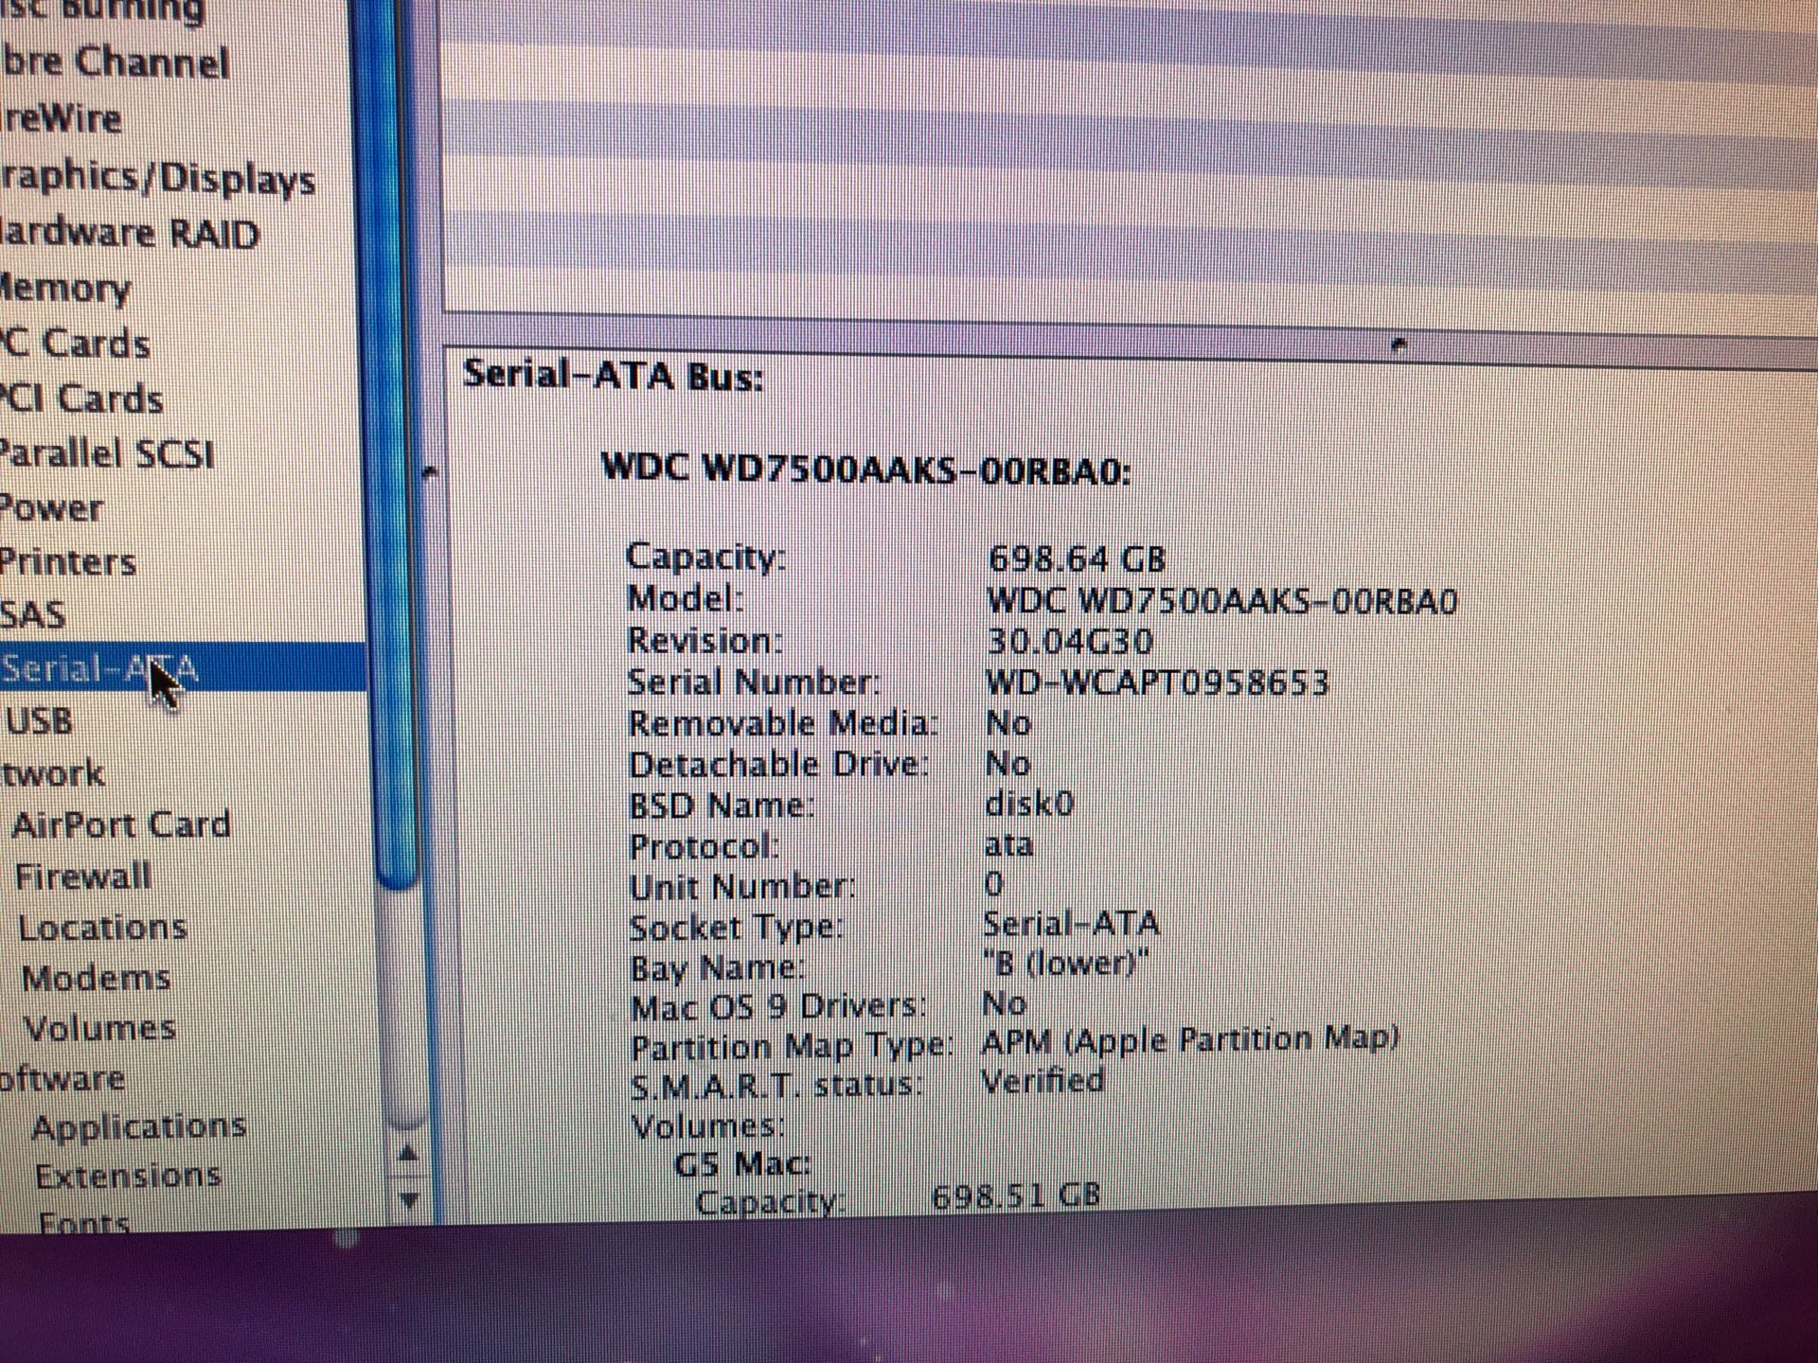The height and width of the screenshot is (1363, 1818).
Task: Click the S.M.A.R.T. status Verified value
Action: pos(1043,1080)
